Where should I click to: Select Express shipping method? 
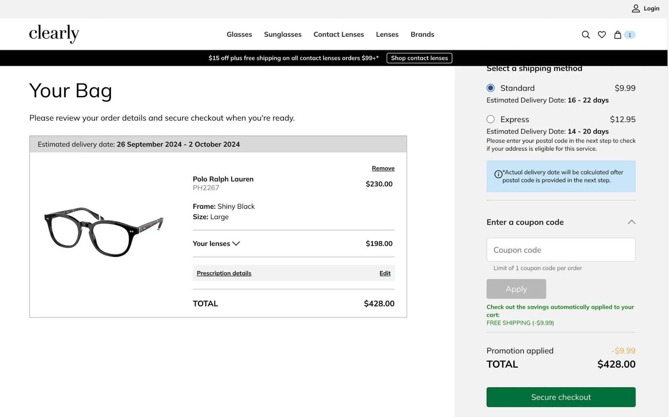click(x=490, y=119)
